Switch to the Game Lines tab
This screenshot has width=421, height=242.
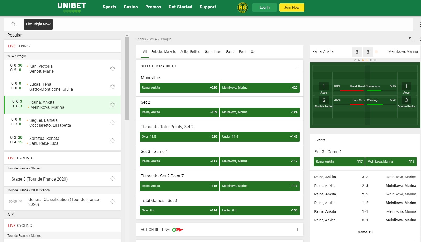[x=213, y=52]
